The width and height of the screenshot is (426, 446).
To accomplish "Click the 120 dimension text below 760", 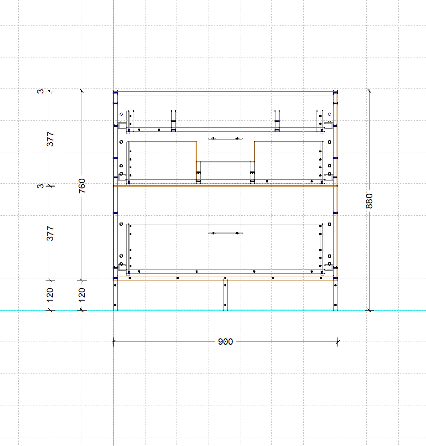I will coord(82,295).
